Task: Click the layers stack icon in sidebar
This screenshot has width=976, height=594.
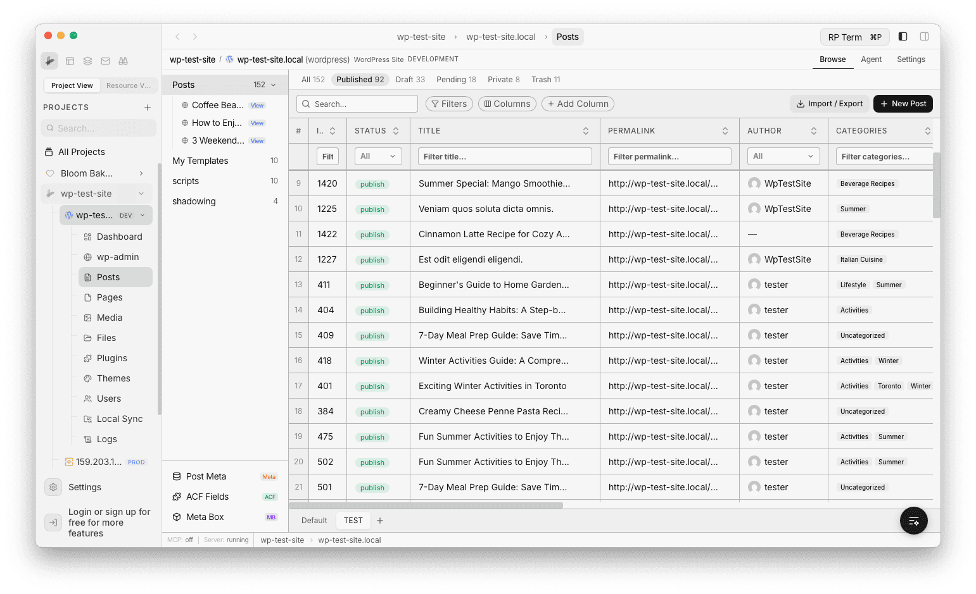Action: click(87, 61)
